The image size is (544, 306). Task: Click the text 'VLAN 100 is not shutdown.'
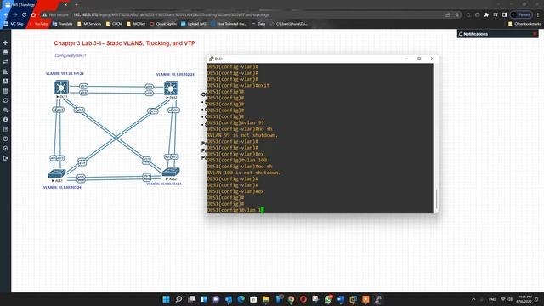click(244, 173)
